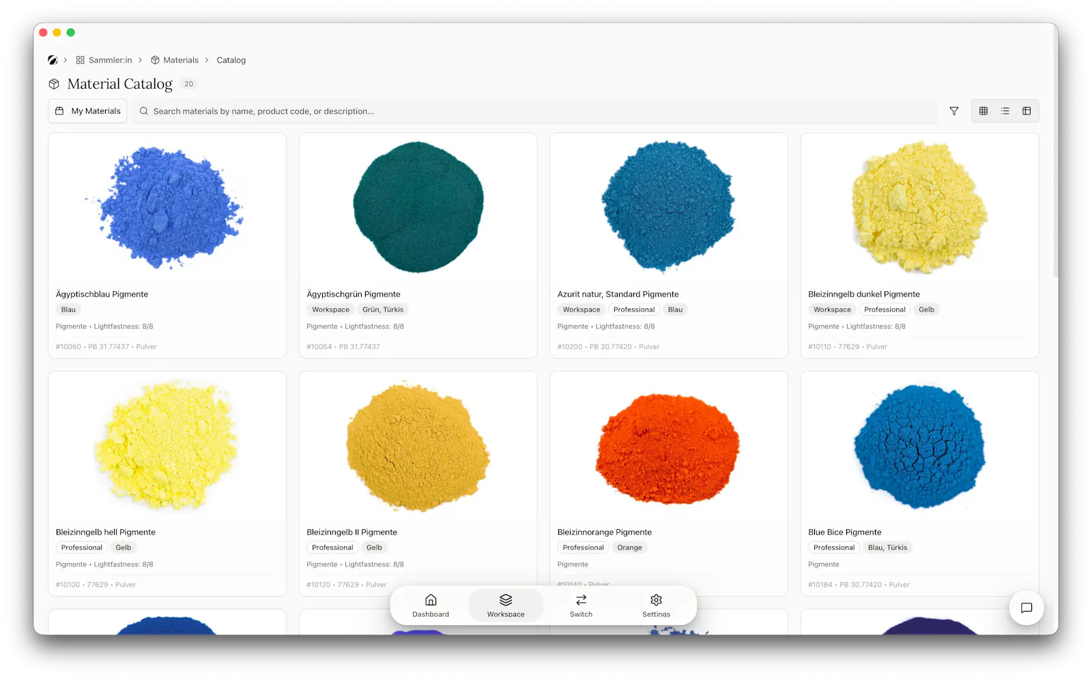
Task: Open the Dashboard tab in bottom bar
Action: tap(431, 605)
